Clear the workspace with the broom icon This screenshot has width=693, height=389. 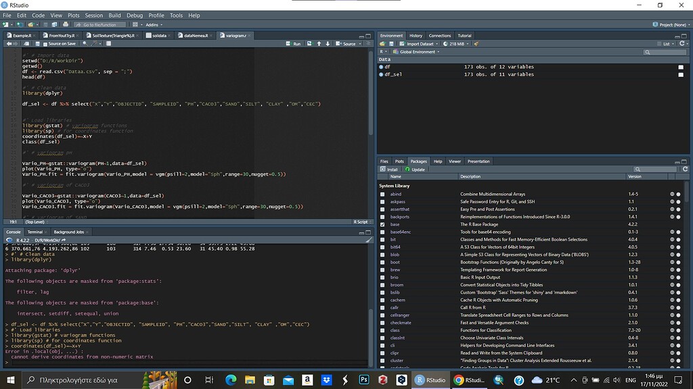click(476, 44)
